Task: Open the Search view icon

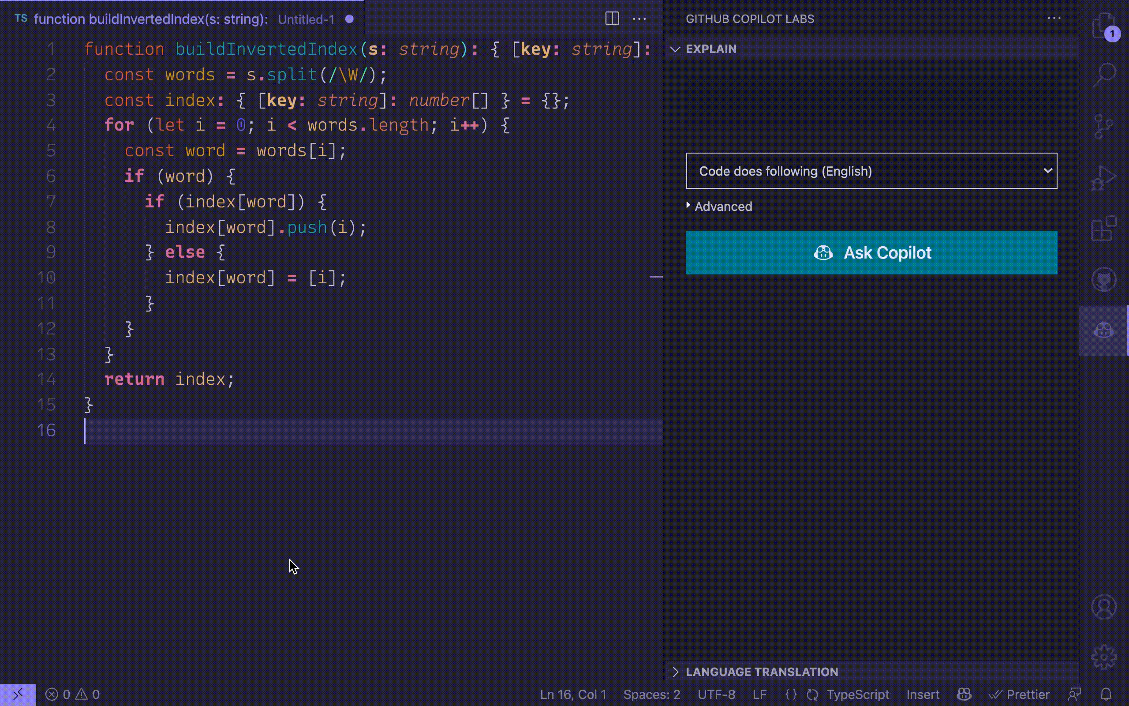Action: [x=1103, y=75]
